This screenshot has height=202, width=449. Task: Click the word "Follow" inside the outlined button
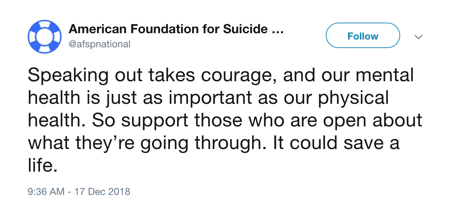(x=363, y=36)
